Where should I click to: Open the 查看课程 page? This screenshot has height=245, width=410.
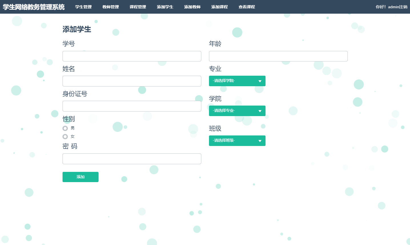pos(247,7)
